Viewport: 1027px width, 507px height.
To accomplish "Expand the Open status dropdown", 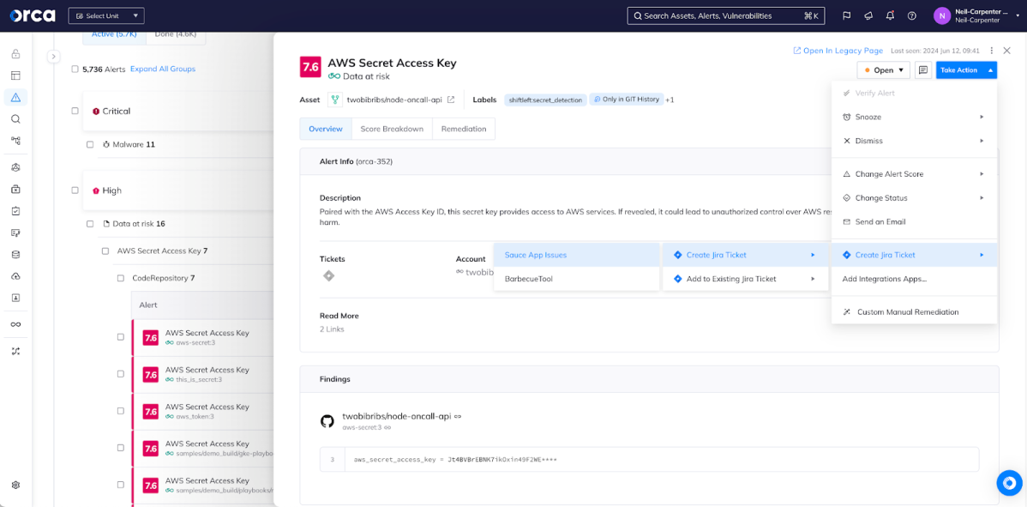I will coord(883,70).
